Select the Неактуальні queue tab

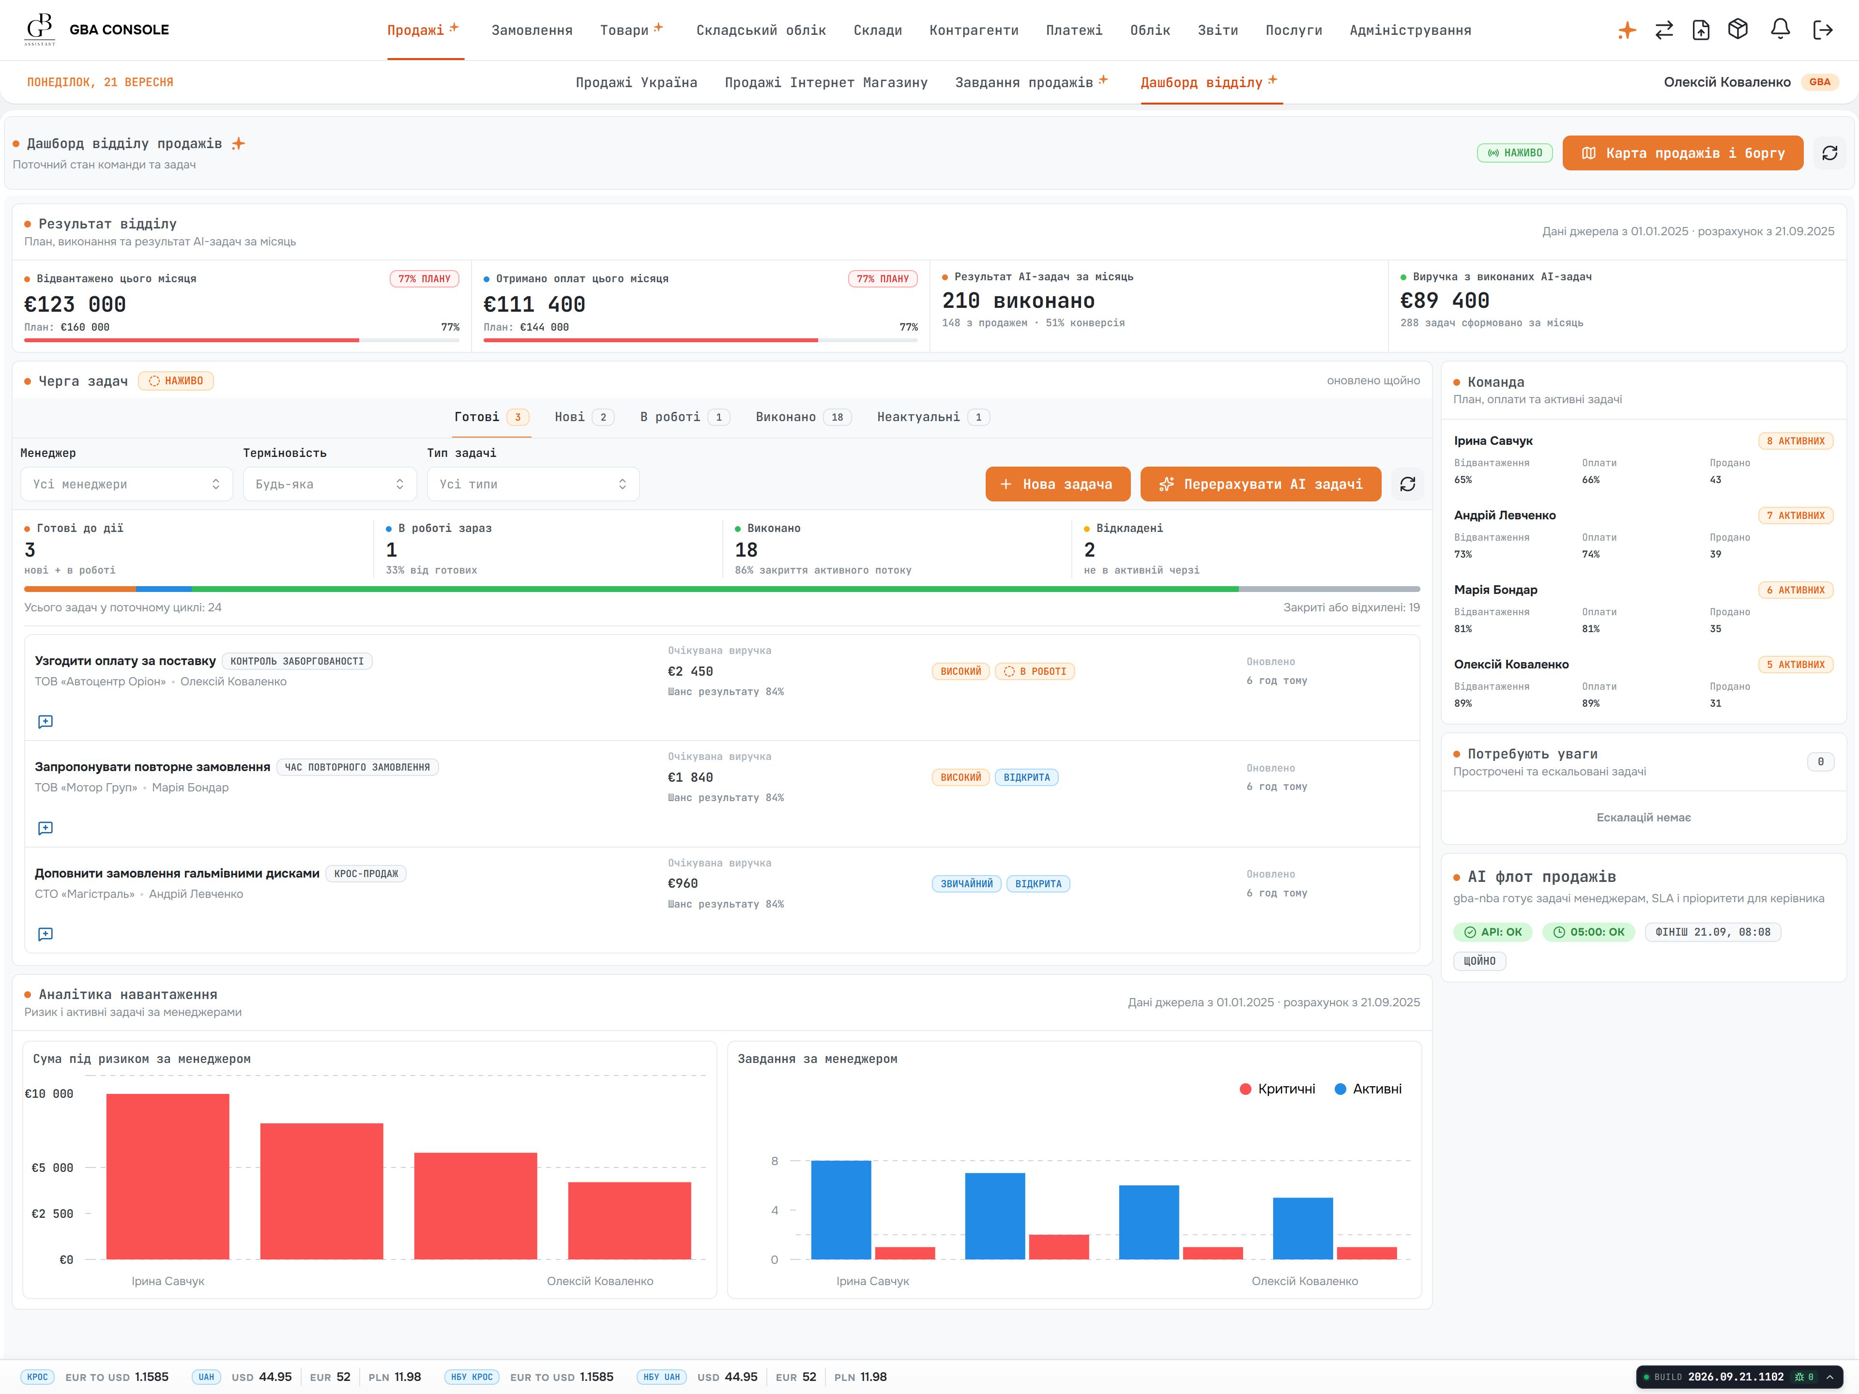pyautogui.click(x=933, y=417)
